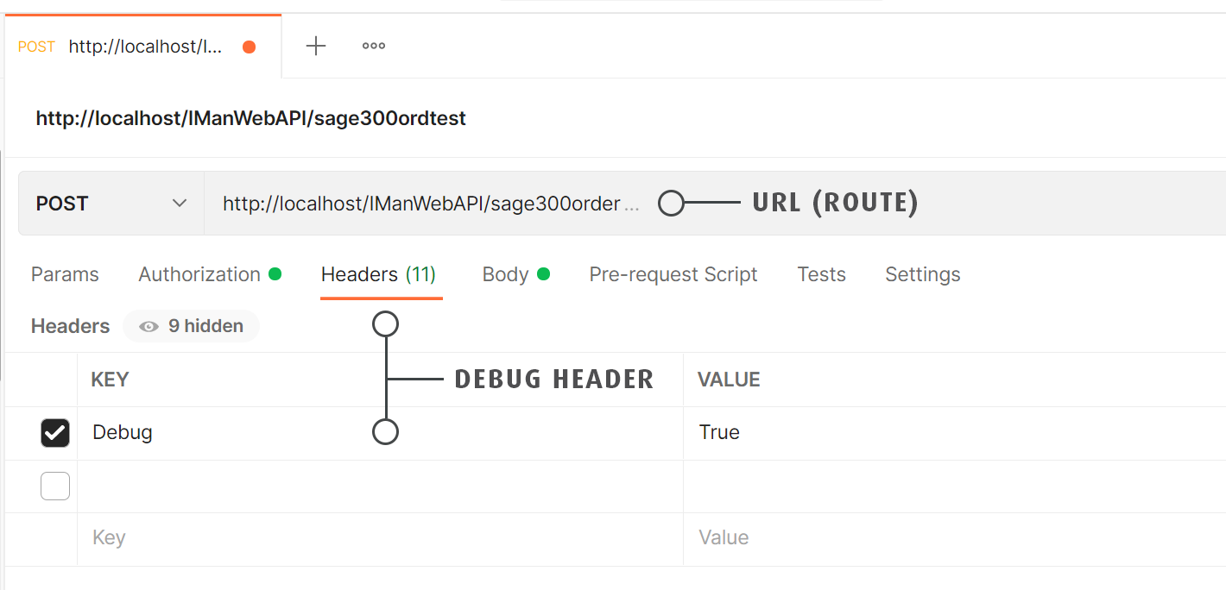Click the orange unsaved-changes dot on request tab

249,47
